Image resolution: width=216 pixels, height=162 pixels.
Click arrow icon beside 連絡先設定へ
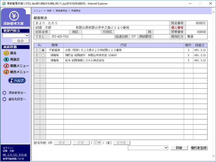tap(5, 99)
